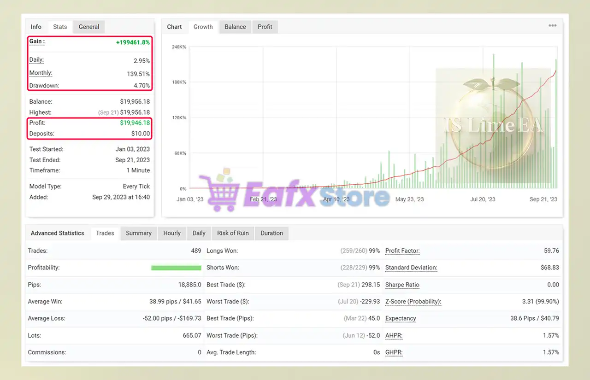The width and height of the screenshot is (590, 380).
Task: Click the Jul 20, '23 chart axis label
Action: click(x=483, y=199)
